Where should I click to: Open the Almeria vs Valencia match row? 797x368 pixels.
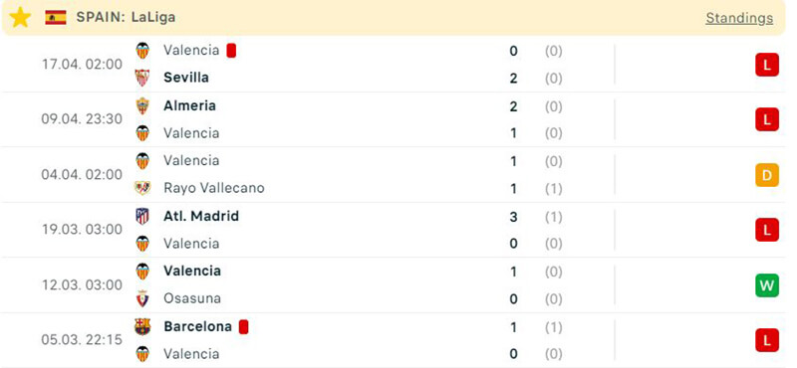[398, 119]
